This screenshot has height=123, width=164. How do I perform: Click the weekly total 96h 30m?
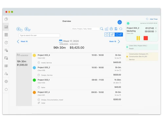coord(59,48)
